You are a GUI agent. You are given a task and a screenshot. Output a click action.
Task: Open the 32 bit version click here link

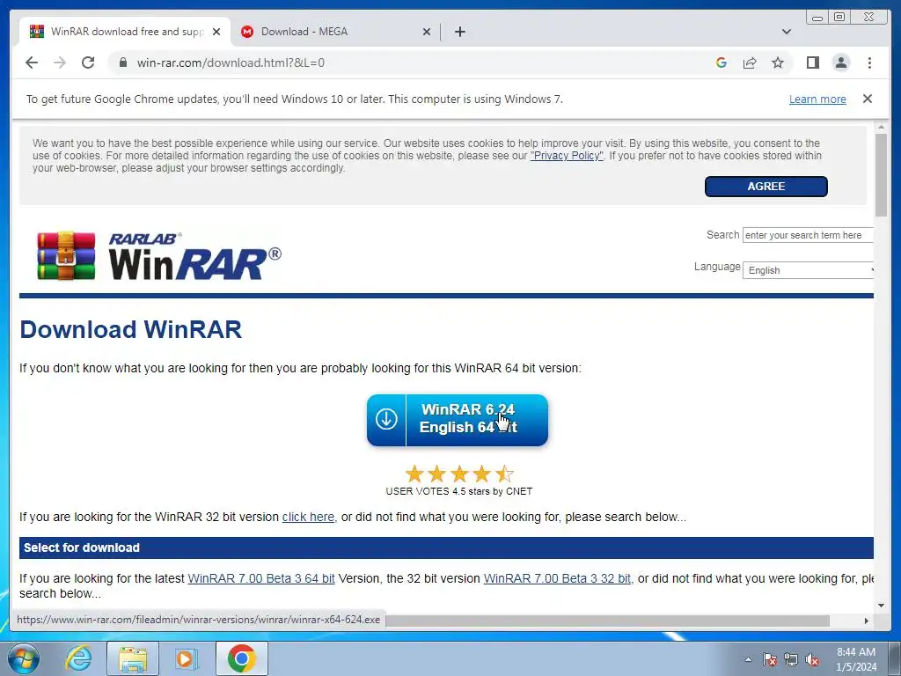point(308,517)
